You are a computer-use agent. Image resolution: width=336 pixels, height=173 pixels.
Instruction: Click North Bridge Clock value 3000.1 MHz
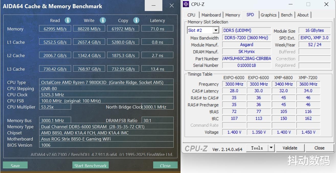click(x=158, y=107)
